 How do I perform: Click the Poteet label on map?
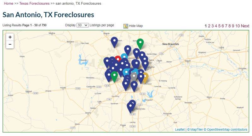point(123,125)
